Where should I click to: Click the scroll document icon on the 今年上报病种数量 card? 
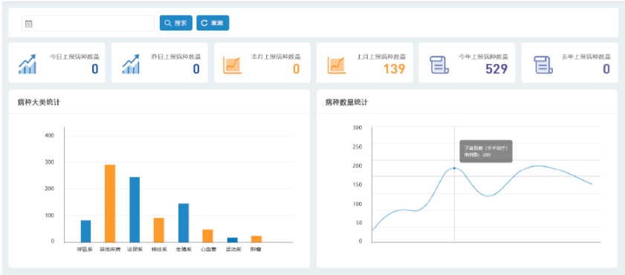pos(439,65)
